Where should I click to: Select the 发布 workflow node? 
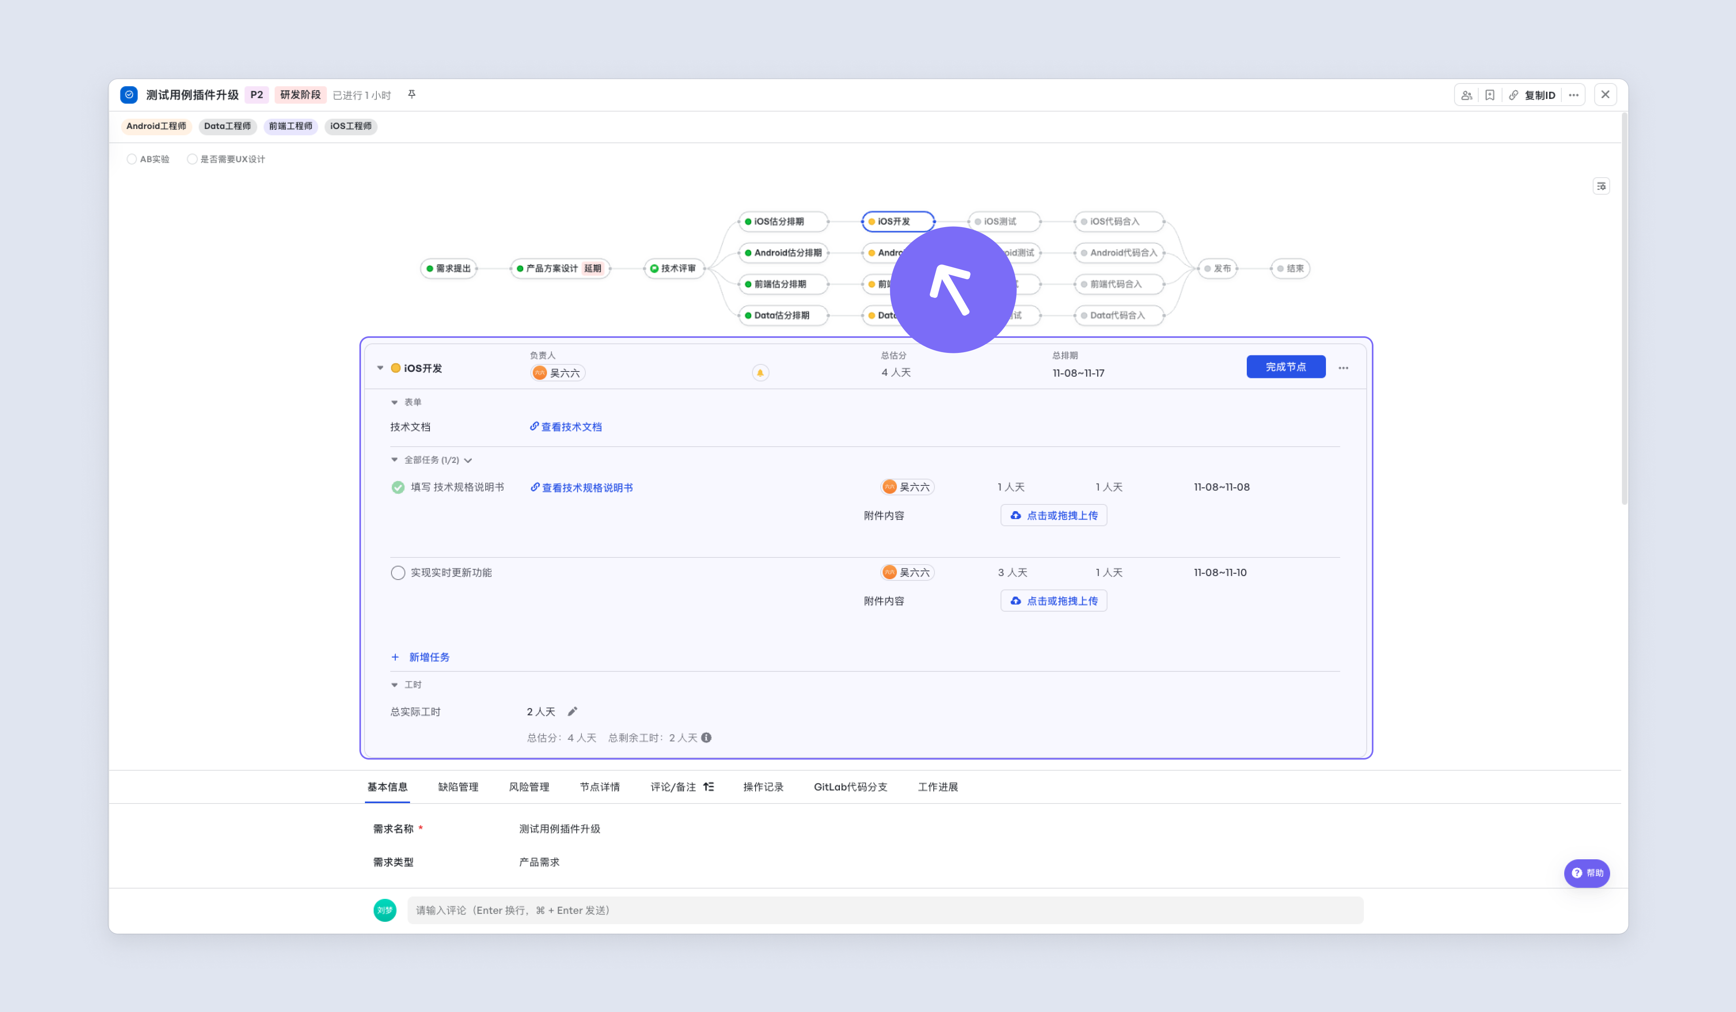[1217, 268]
